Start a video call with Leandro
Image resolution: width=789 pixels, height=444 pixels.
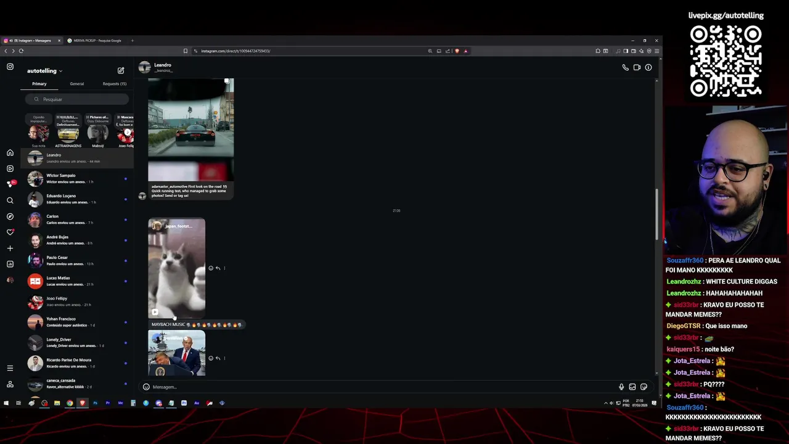(x=637, y=67)
